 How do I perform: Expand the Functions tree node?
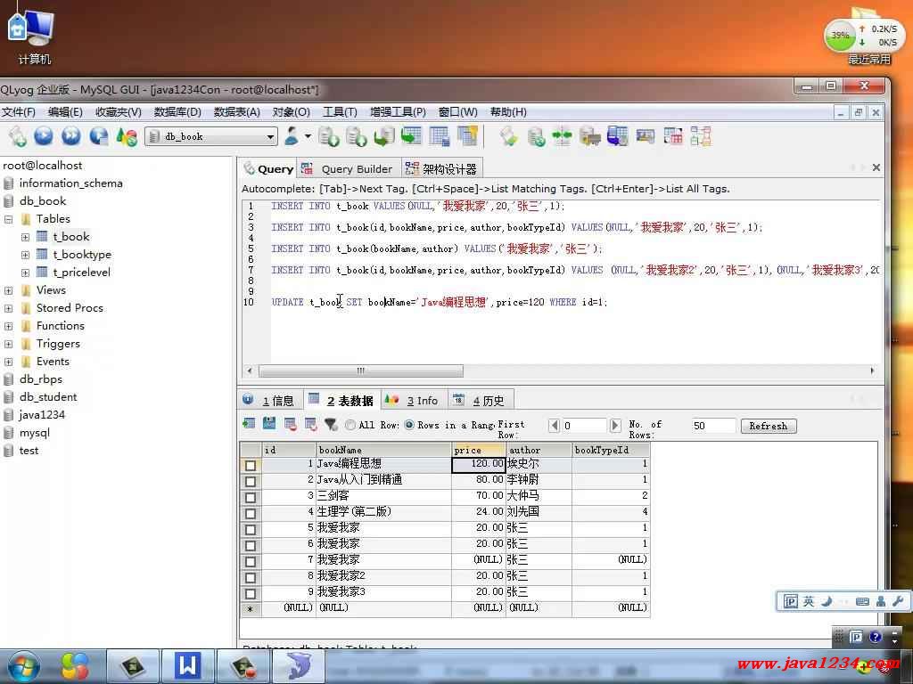click(8, 326)
